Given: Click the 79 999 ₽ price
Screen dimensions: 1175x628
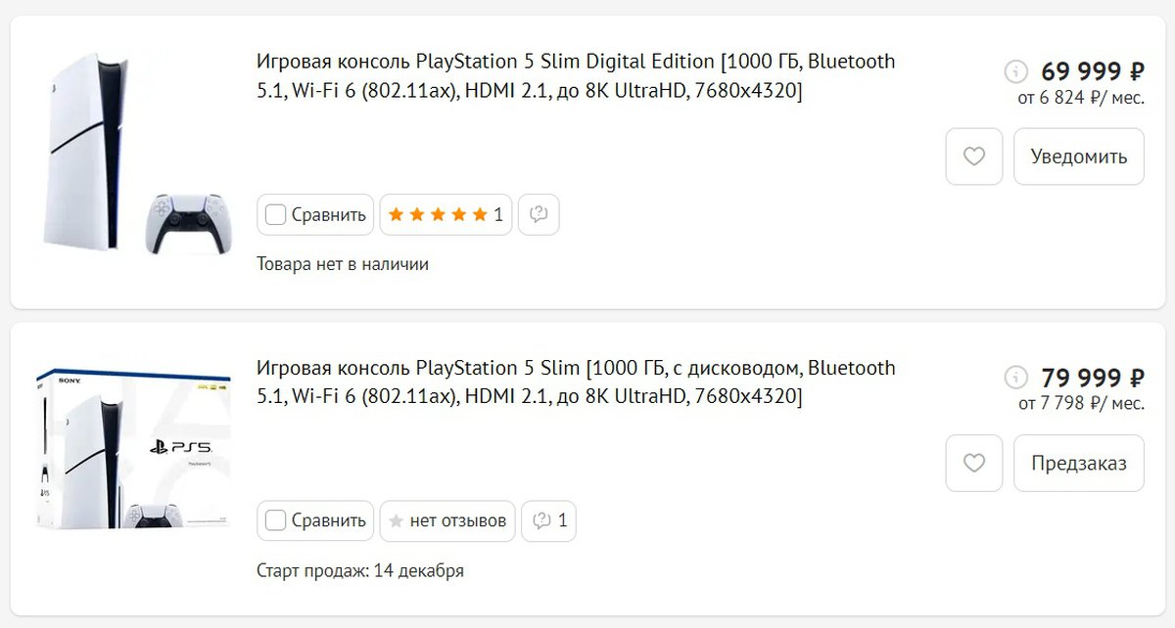Looking at the screenshot, I should point(1092,378).
